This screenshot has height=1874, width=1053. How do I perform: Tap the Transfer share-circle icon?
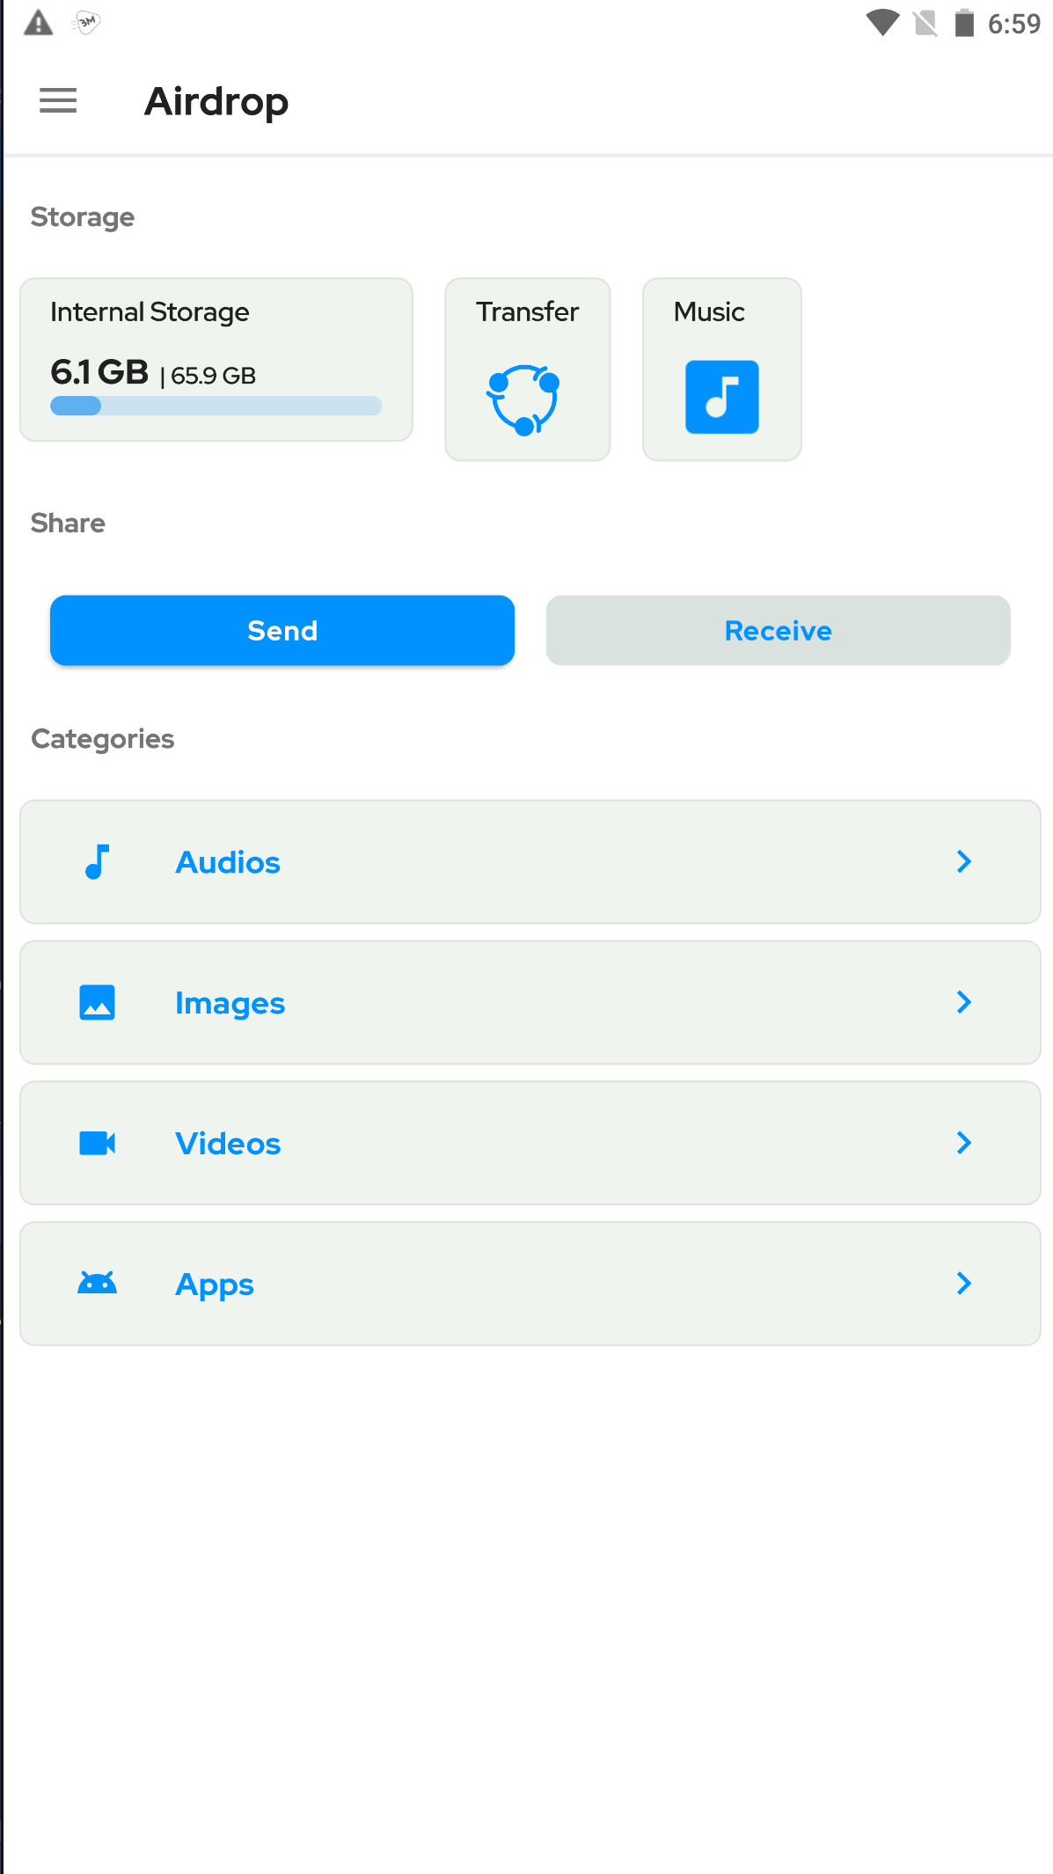click(524, 399)
